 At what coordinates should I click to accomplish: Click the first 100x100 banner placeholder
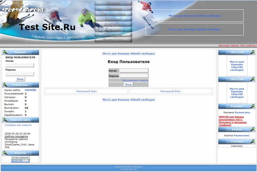237,66
